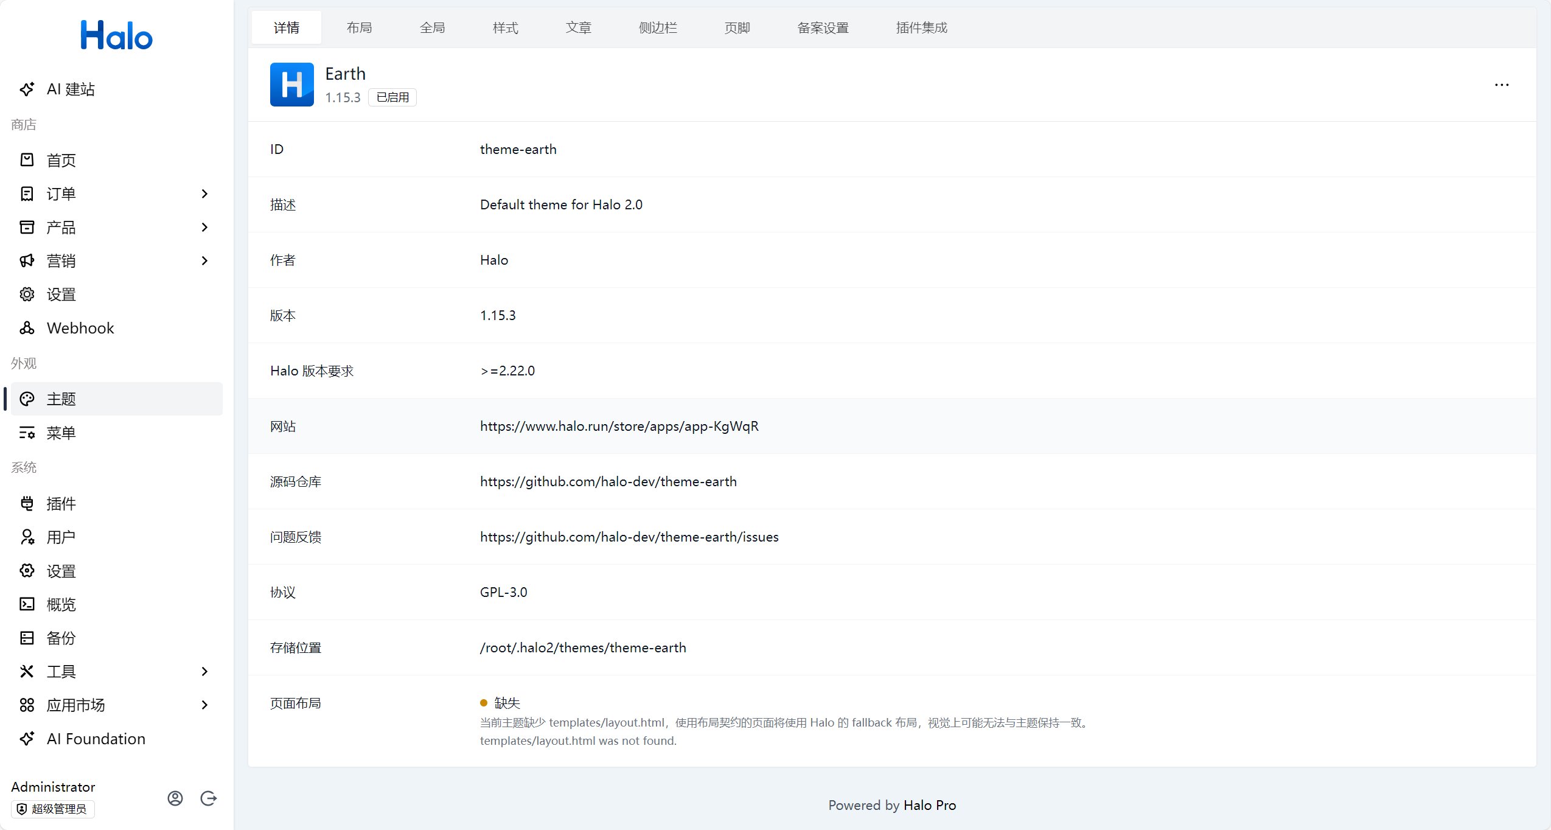Screen dimensions: 1551x830
Task: Click the 超级管理员 shield badge
Action: (x=53, y=809)
